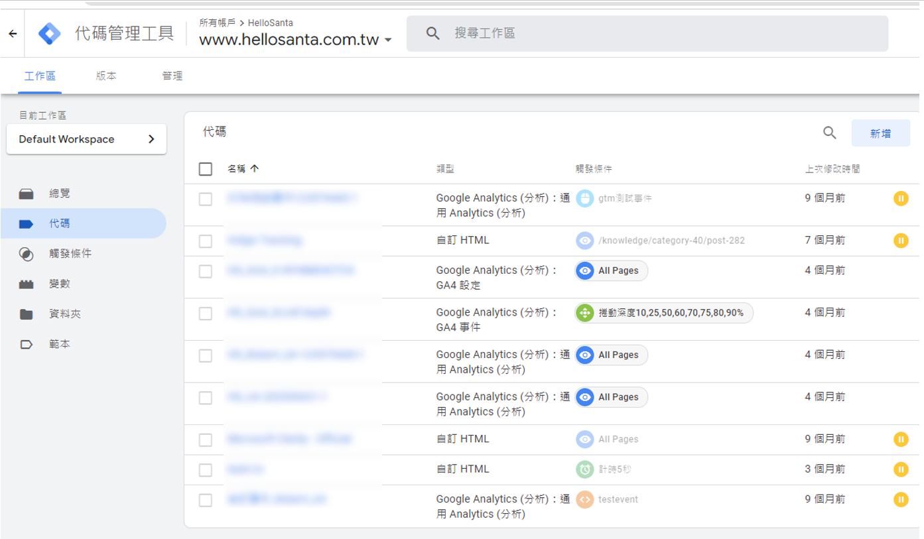Check the post-282 tag row checkbox

click(206, 241)
